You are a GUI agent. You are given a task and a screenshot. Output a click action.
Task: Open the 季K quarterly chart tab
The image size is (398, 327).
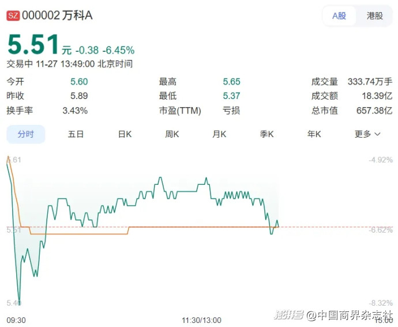[266, 134]
